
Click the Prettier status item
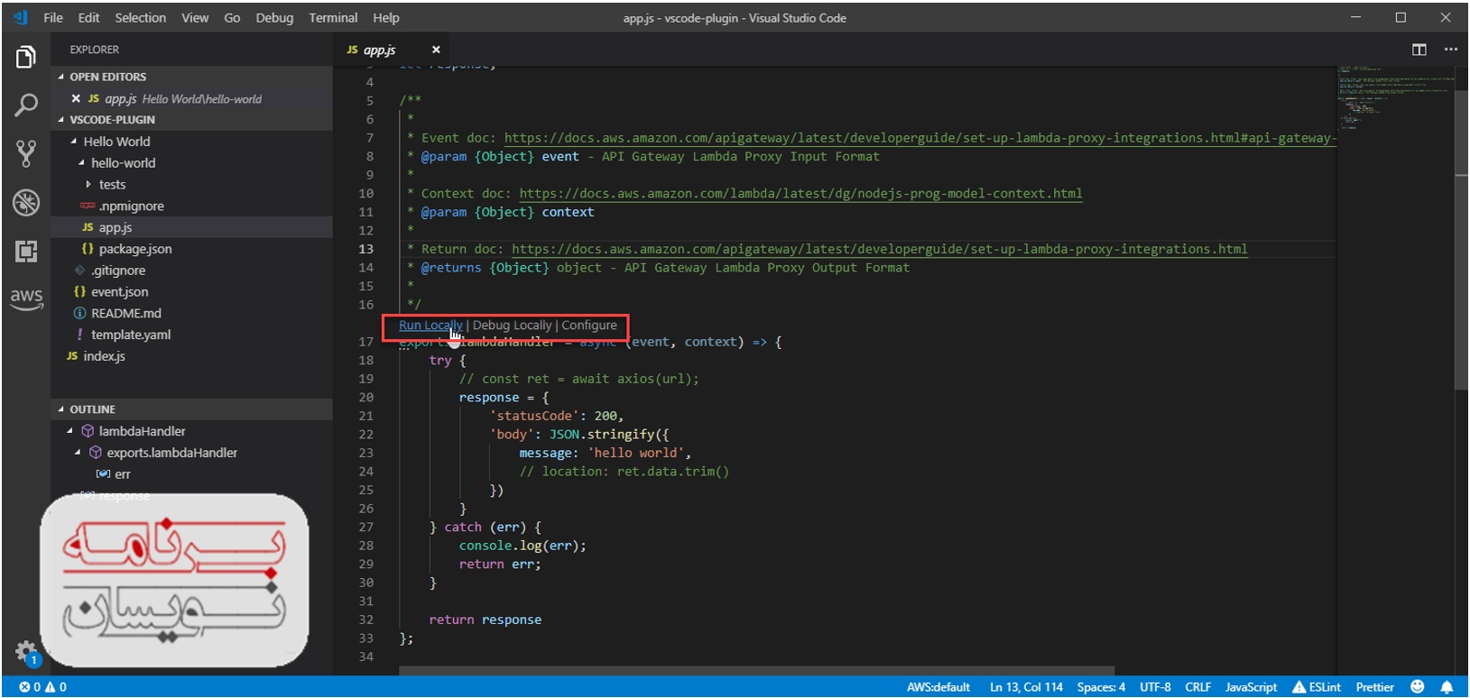1374,686
